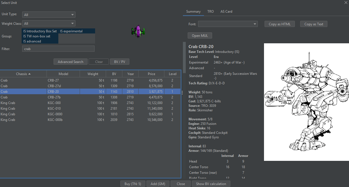Switch to the TRO tab
The height and width of the screenshot is (187, 349).
tap(210, 12)
